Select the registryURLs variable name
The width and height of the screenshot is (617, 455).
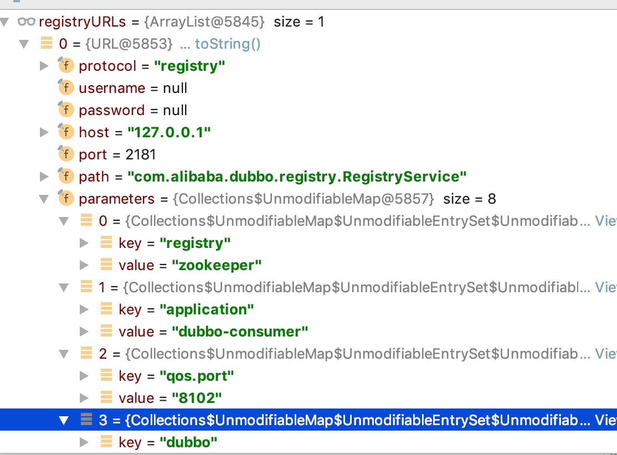[x=82, y=22]
